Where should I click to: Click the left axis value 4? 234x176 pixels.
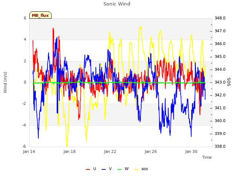pos(25,40)
